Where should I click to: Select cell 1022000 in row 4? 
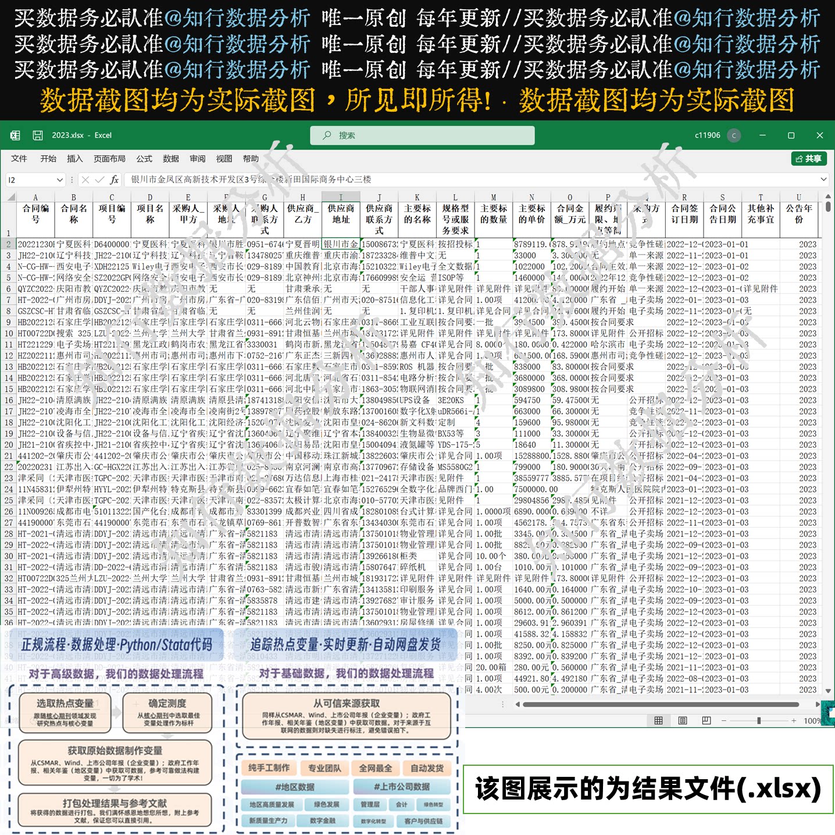click(531, 267)
